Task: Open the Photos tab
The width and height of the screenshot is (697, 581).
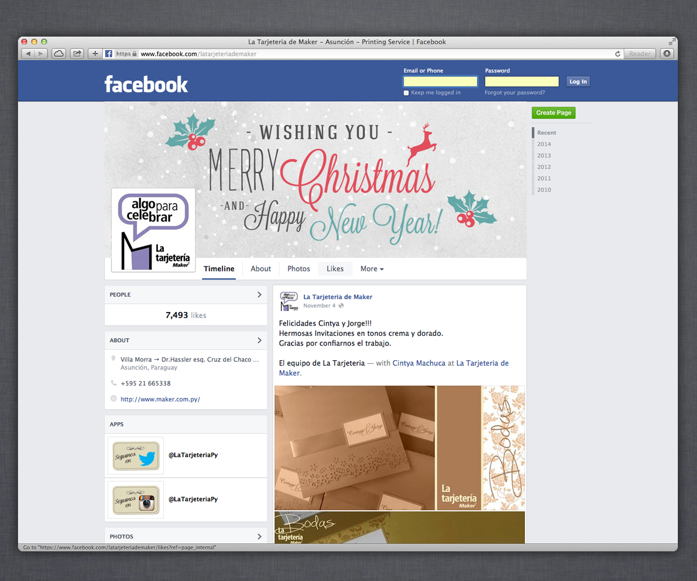Action: [298, 268]
